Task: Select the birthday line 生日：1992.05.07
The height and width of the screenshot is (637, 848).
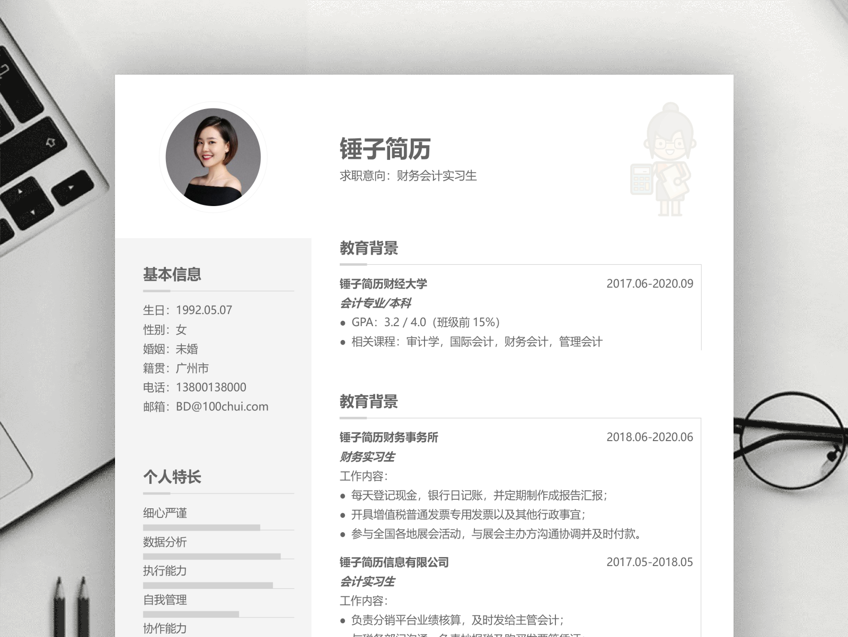Action: pyautogui.click(x=188, y=310)
